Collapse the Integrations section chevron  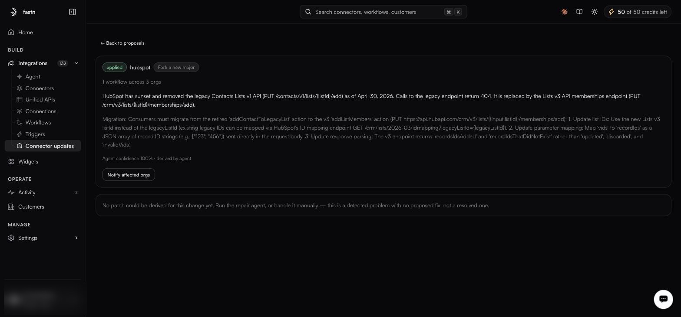[76, 63]
